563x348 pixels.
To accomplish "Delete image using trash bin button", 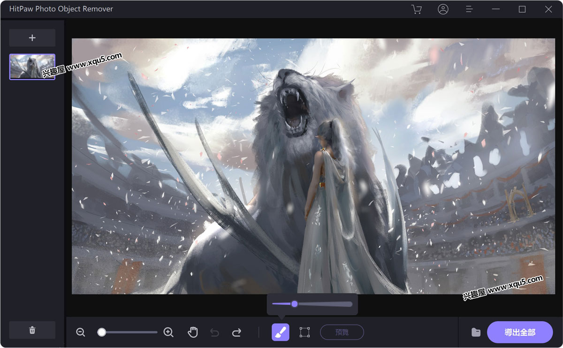I will pos(32,330).
